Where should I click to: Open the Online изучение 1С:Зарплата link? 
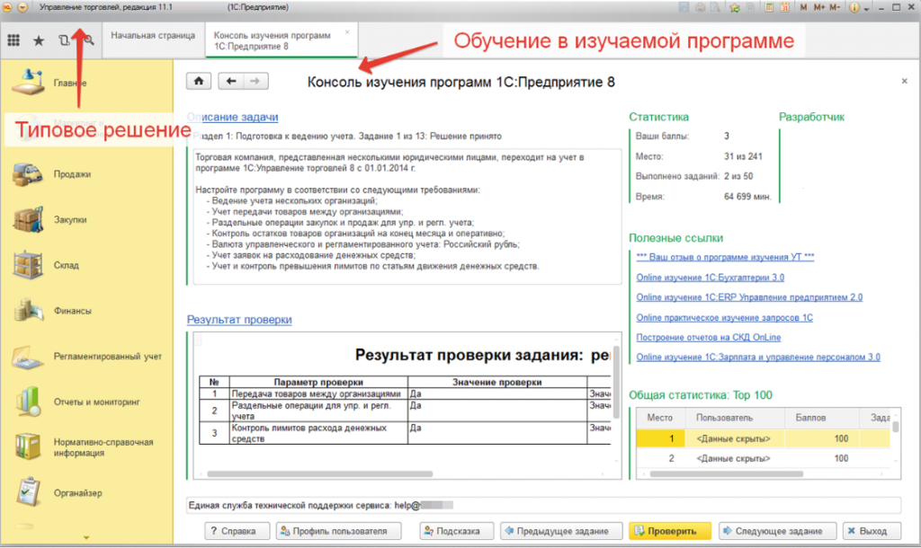(x=758, y=357)
